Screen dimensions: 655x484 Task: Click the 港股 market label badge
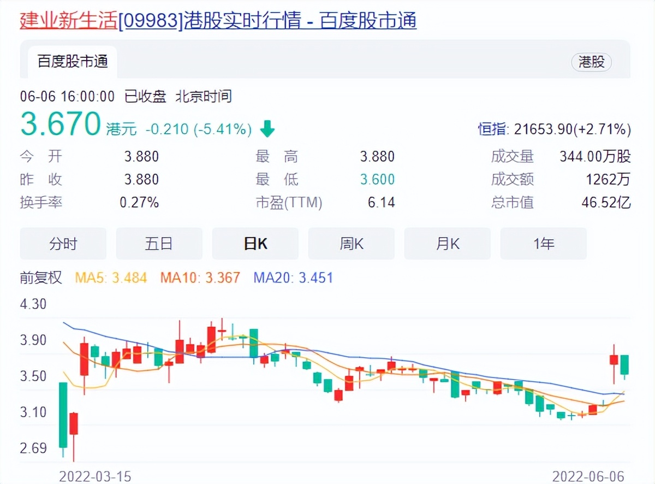pos(592,62)
